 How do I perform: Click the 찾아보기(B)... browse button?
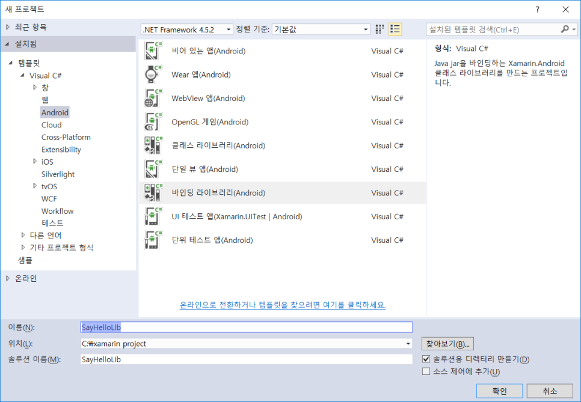(x=447, y=344)
